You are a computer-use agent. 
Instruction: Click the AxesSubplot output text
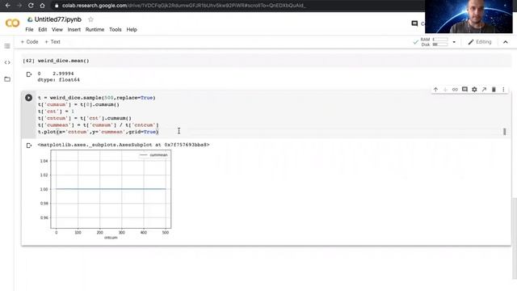click(124, 145)
